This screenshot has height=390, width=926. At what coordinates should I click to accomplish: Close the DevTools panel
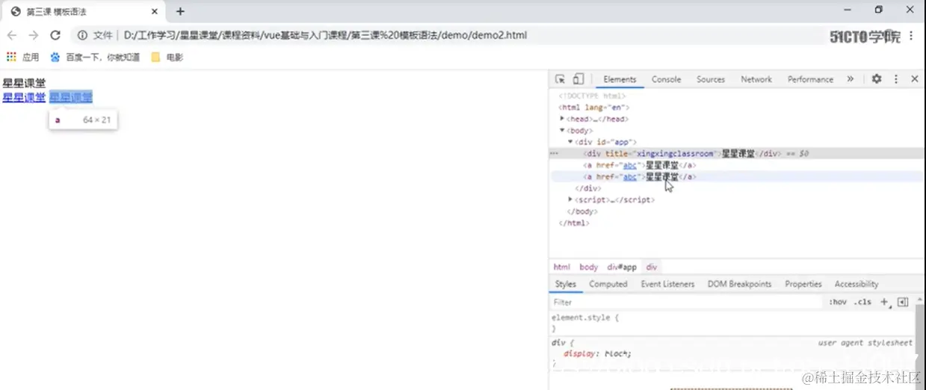coord(914,79)
